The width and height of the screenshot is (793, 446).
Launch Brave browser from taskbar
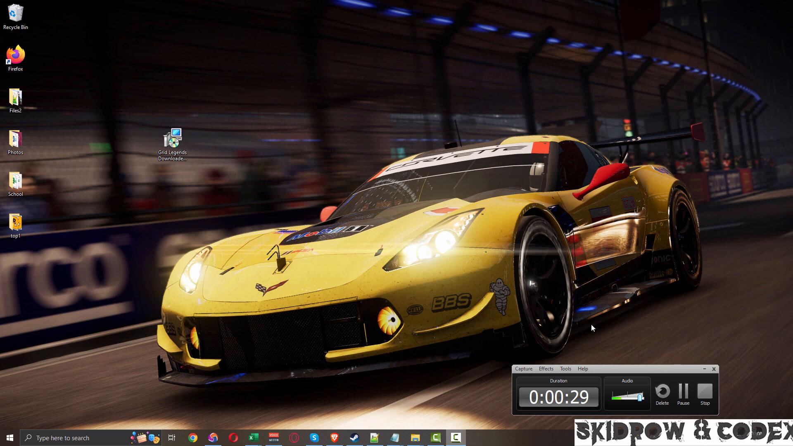point(334,438)
